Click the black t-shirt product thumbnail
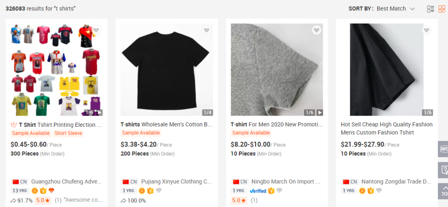 tap(166, 69)
